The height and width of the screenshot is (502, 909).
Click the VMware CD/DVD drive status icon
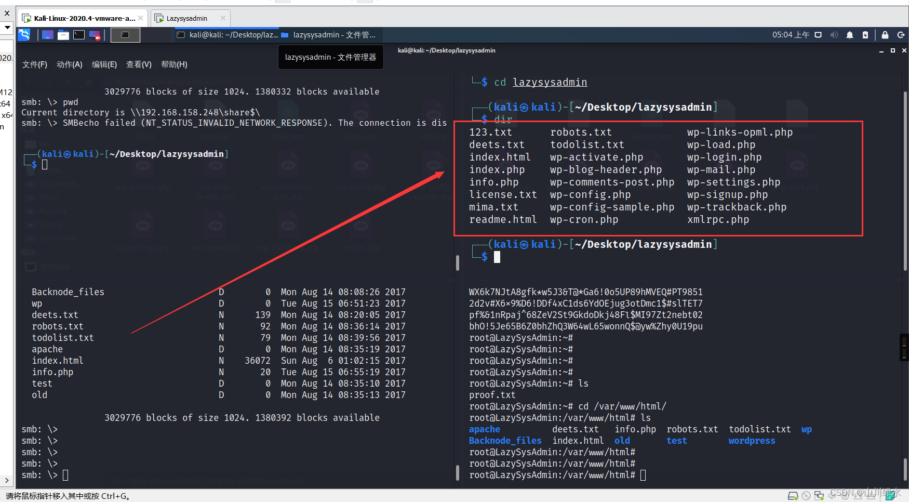(806, 496)
